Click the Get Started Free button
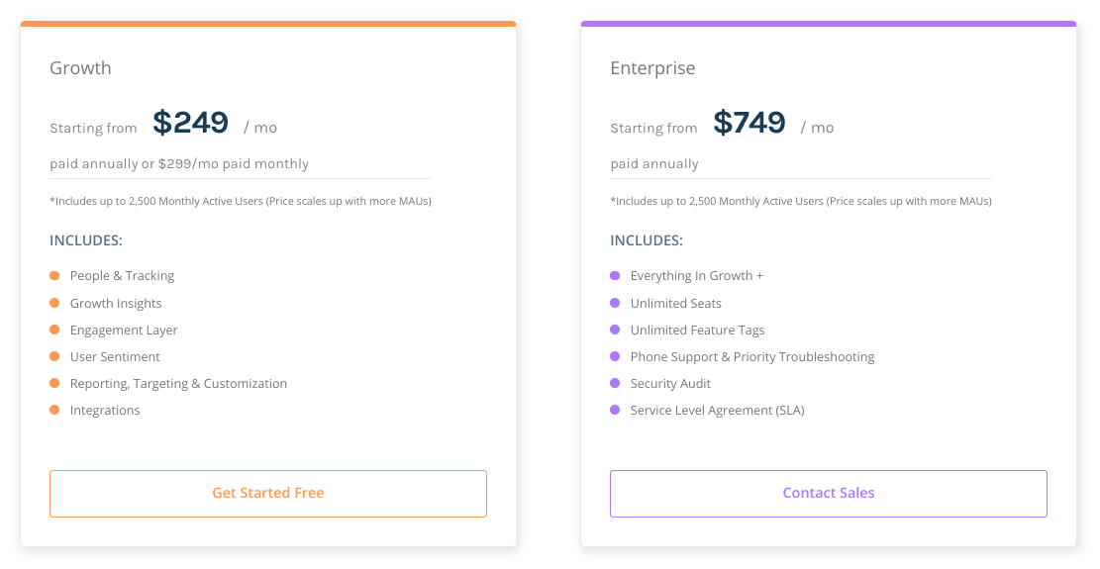 tap(268, 493)
